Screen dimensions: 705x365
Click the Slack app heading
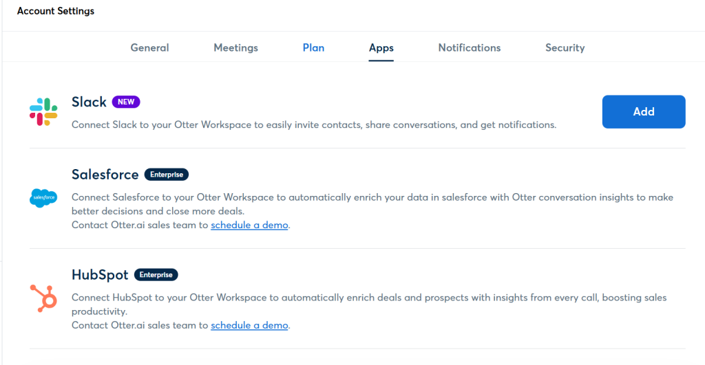pos(89,102)
